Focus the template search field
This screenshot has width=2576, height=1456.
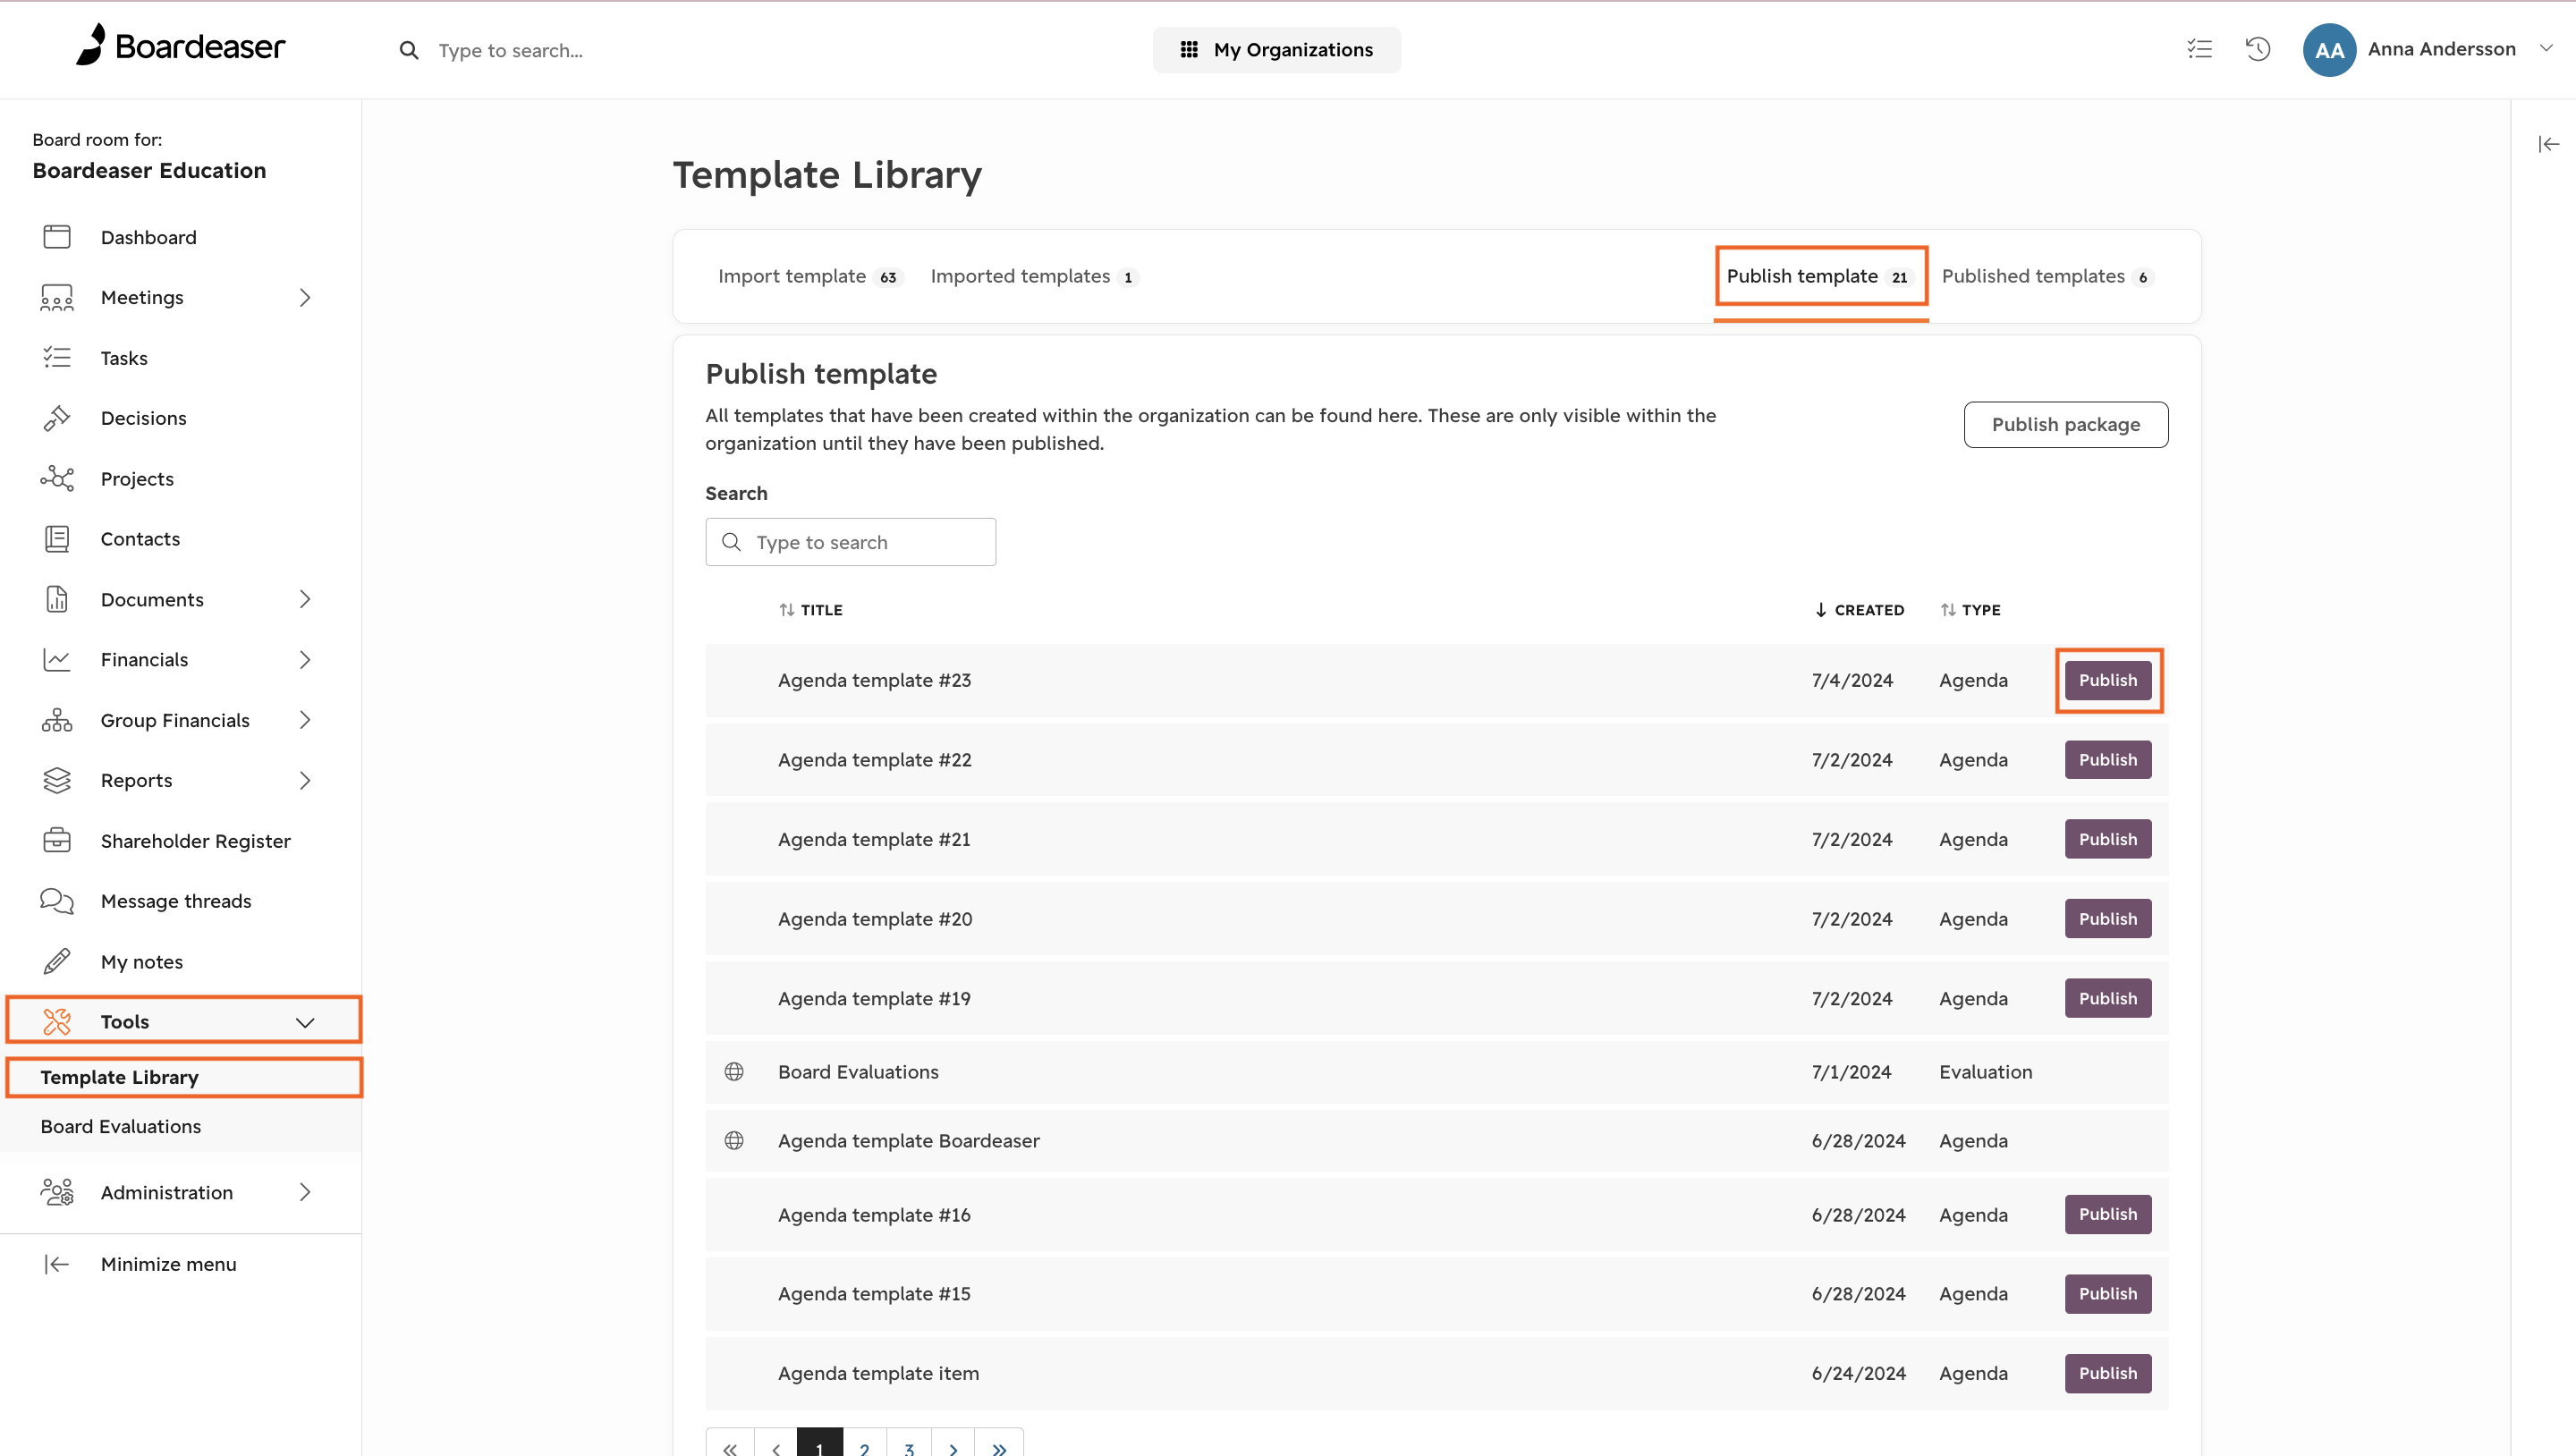pyautogui.click(x=851, y=542)
